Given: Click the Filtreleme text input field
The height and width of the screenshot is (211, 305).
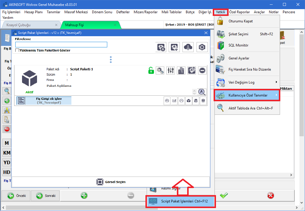Looking at the screenshot, I should [x=61, y=45].
